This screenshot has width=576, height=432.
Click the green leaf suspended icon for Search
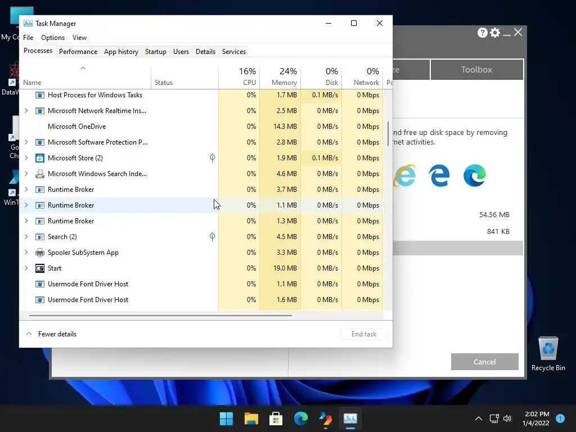tap(212, 237)
